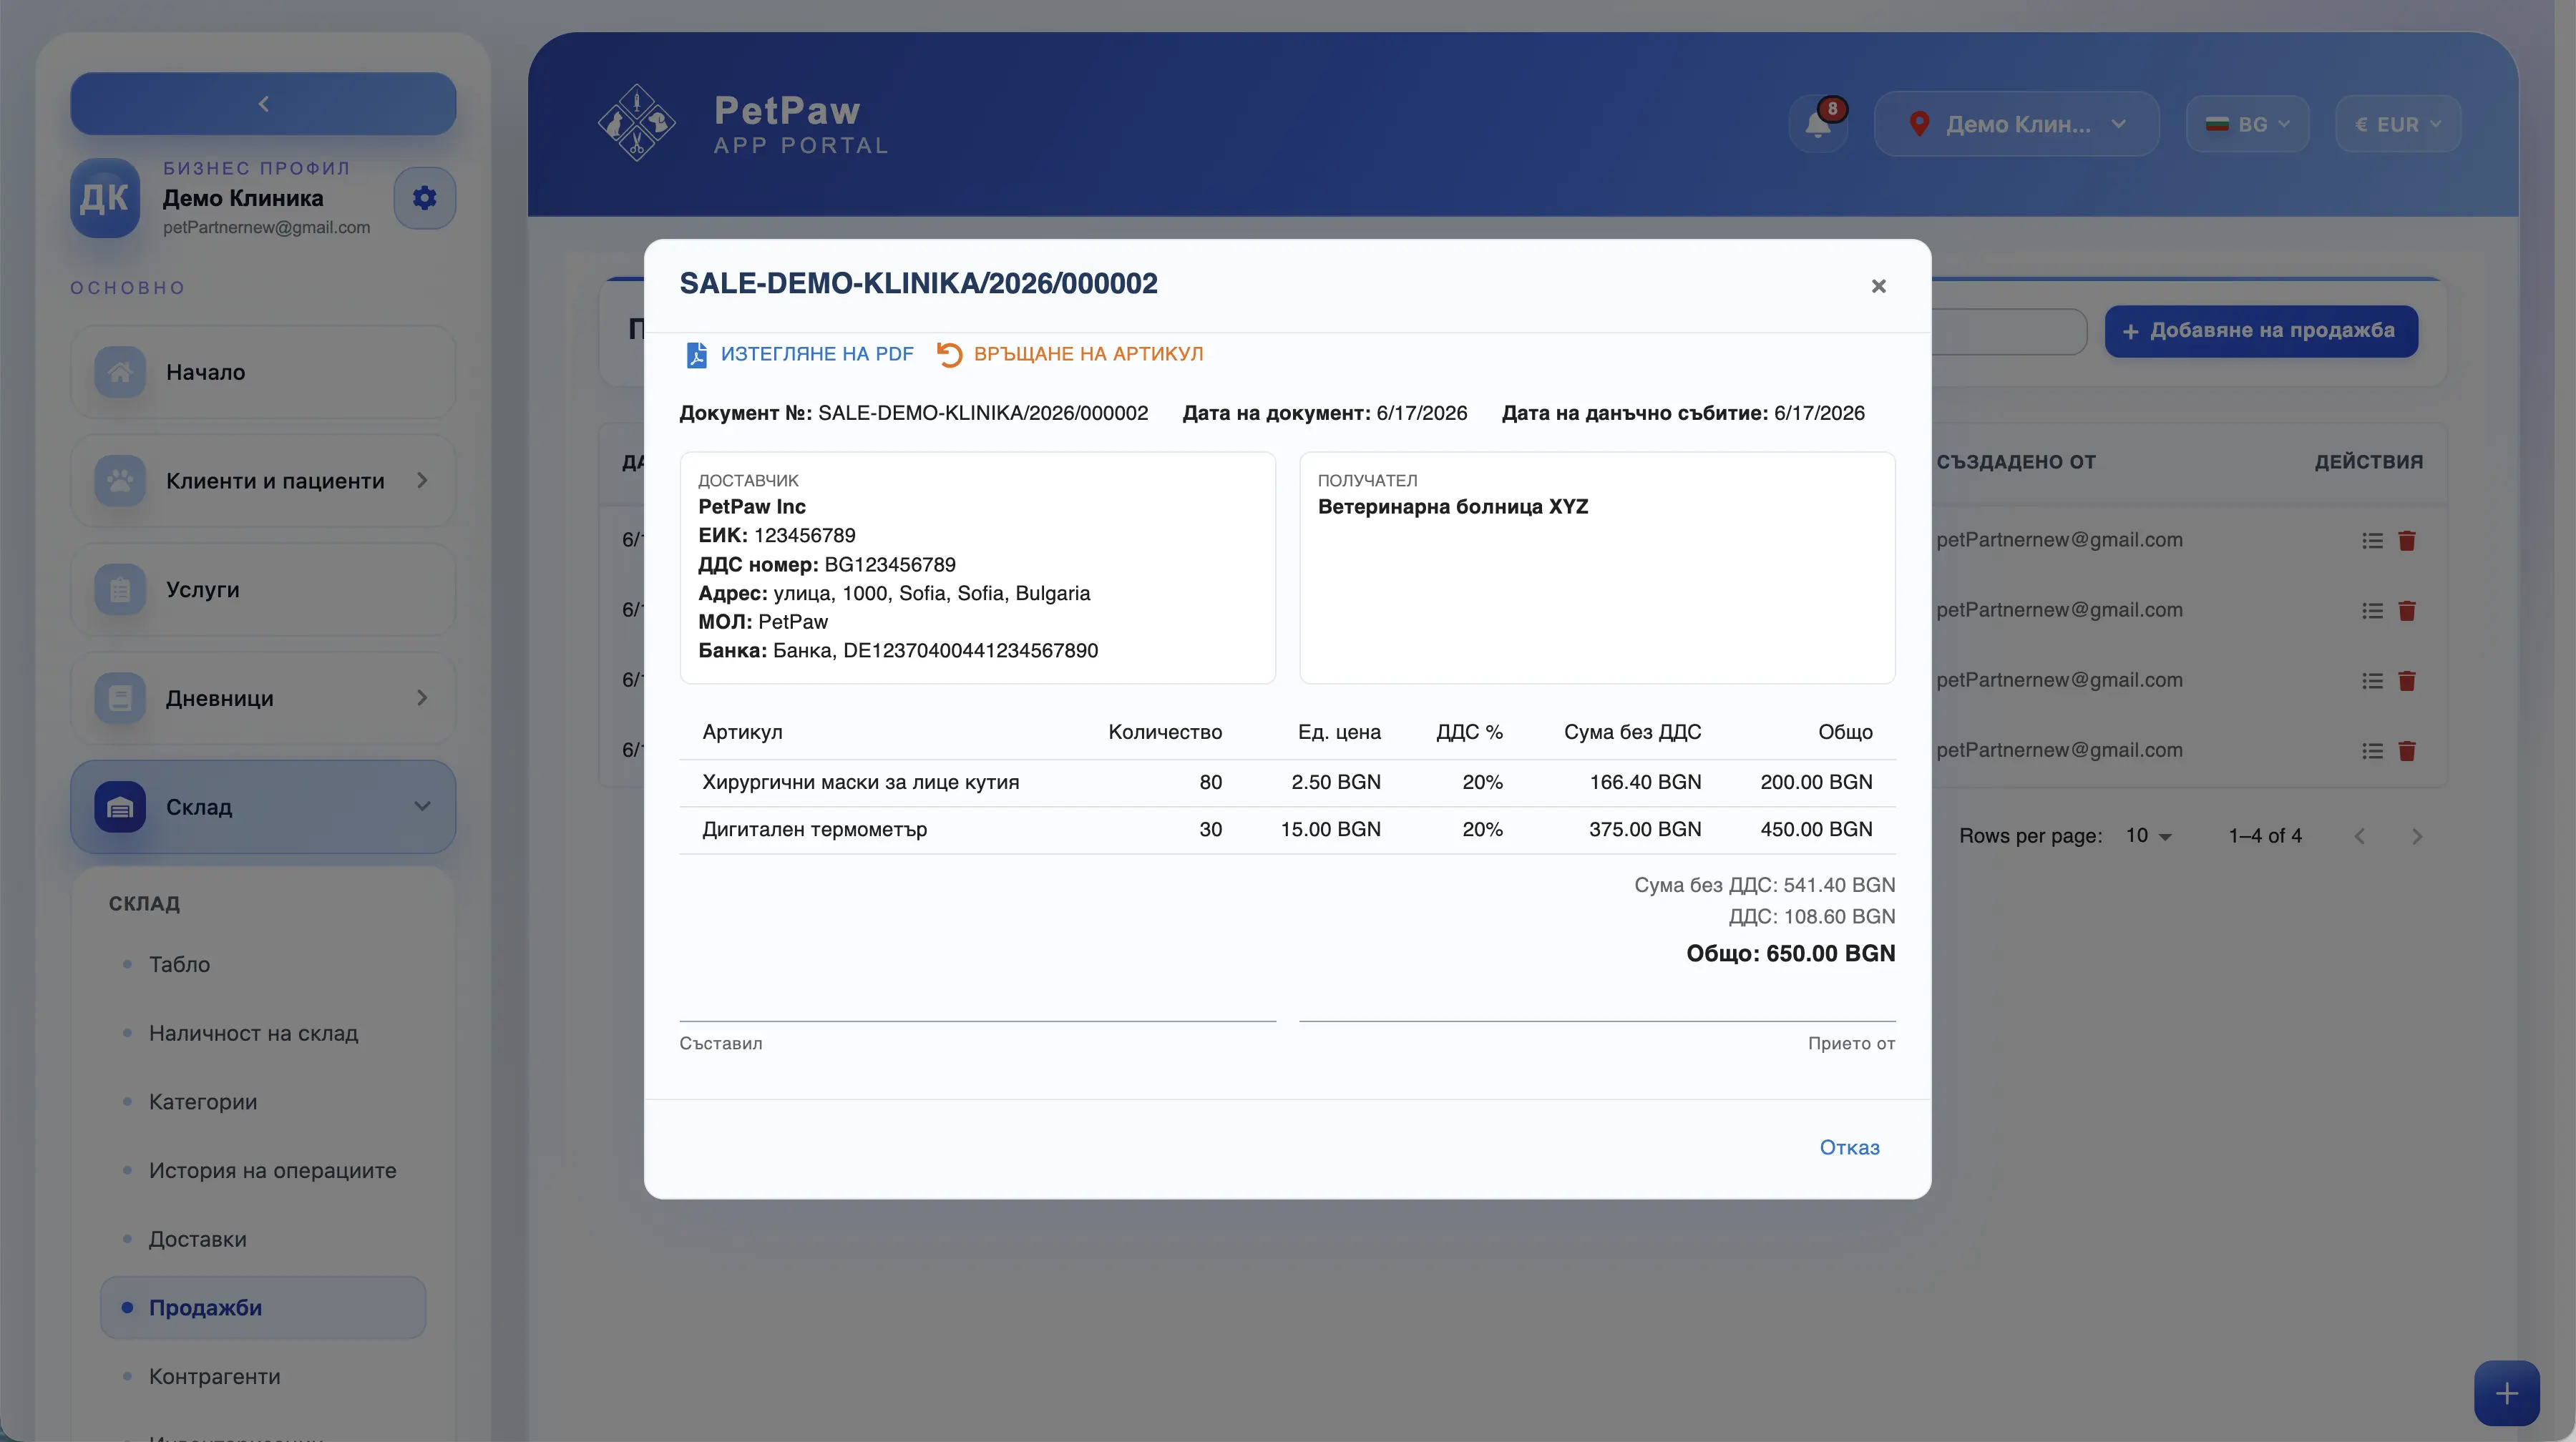Image resolution: width=2576 pixels, height=1442 pixels.
Task: Click ВРЪЩАНЕ НА АРТИКУЛ link
Action: click(x=1088, y=354)
